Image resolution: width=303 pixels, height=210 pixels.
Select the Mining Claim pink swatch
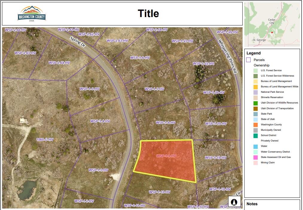255,163
